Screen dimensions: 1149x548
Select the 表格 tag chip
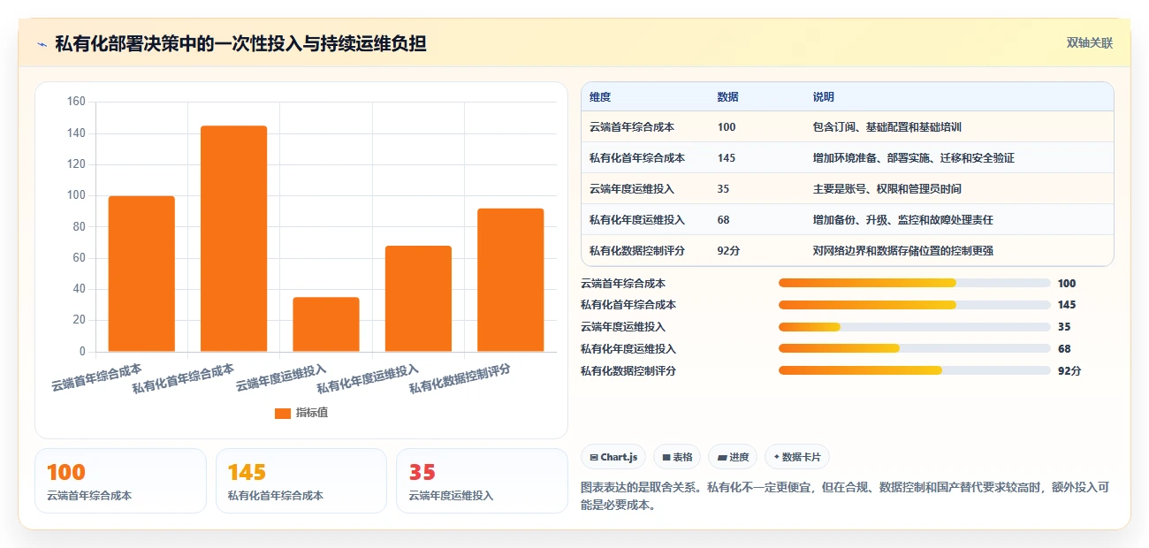[x=677, y=457]
